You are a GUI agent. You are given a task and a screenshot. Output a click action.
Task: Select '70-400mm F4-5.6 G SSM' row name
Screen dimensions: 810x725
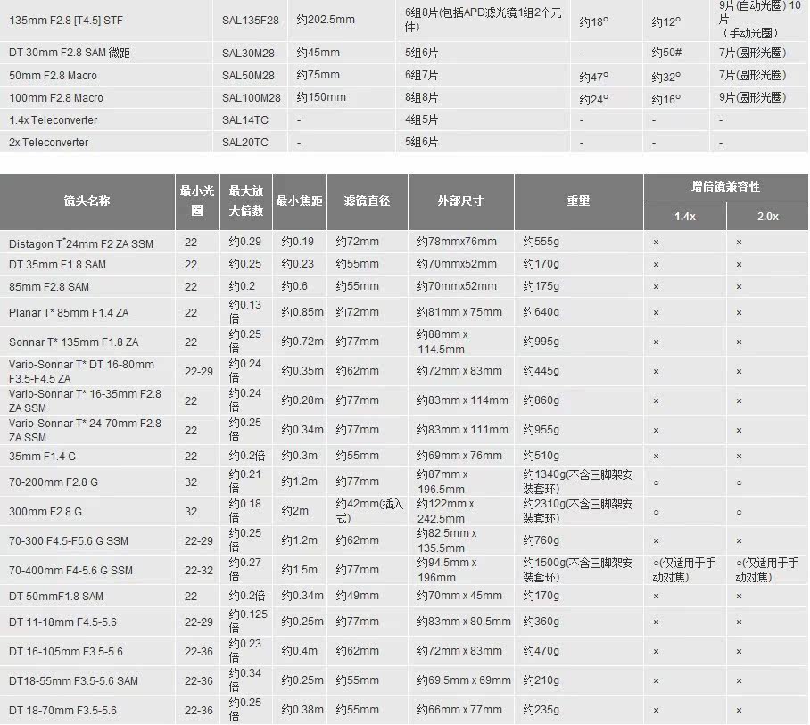(x=70, y=571)
